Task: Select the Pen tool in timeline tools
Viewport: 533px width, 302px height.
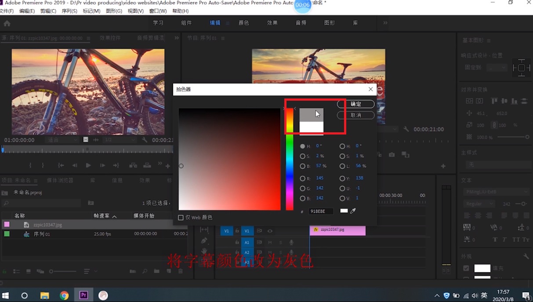Action: 204,240
